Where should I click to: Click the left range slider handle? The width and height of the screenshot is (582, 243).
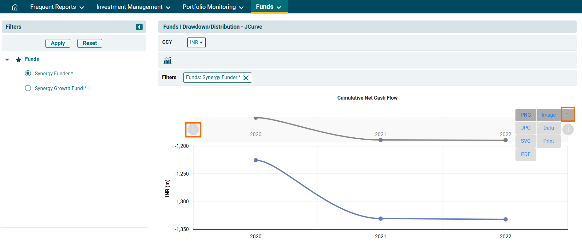click(193, 130)
